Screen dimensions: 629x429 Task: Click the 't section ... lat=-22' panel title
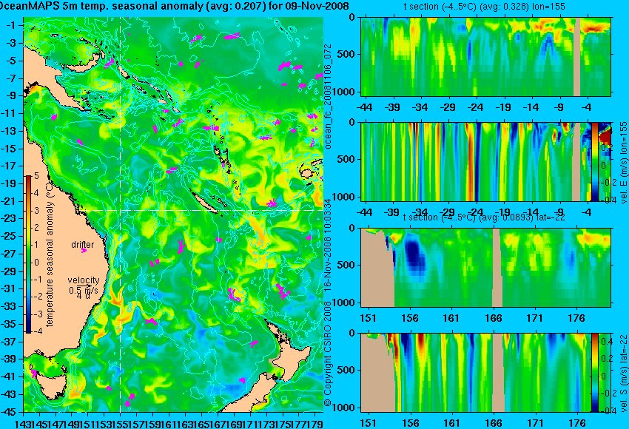pos(484,217)
